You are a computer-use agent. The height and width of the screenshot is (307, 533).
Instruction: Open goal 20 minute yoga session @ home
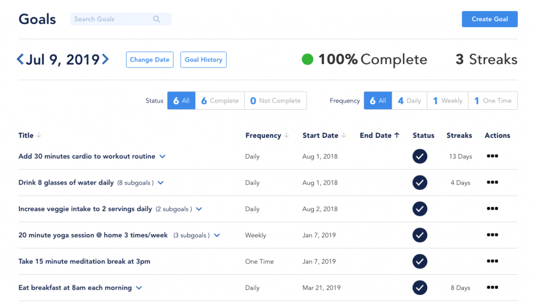point(93,235)
